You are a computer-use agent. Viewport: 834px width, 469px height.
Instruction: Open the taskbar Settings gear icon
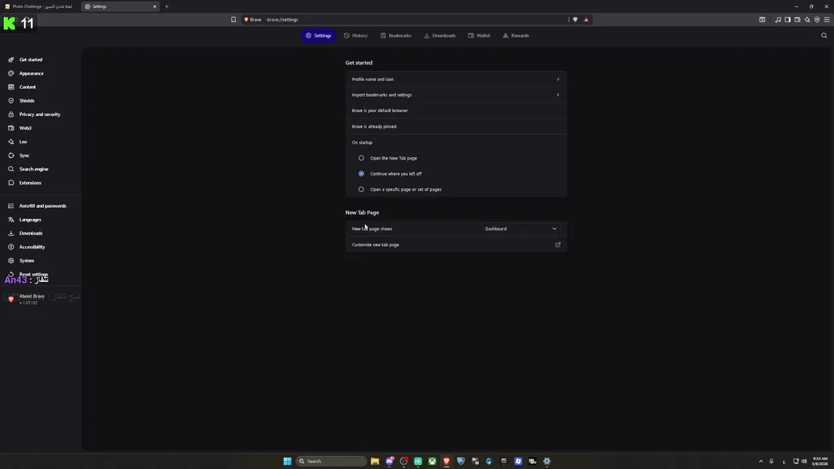[547, 461]
